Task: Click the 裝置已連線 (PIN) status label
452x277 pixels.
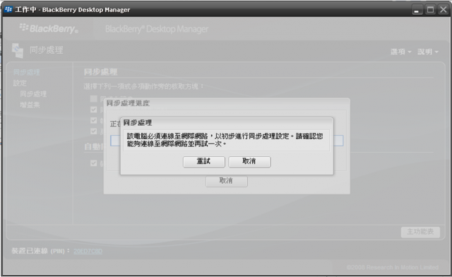Action: coord(40,251)
